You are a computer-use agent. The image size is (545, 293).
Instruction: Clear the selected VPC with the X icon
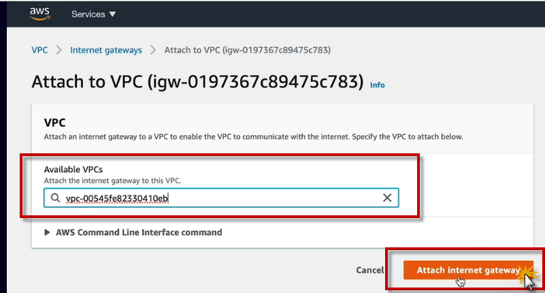click(x=387, y=198)
